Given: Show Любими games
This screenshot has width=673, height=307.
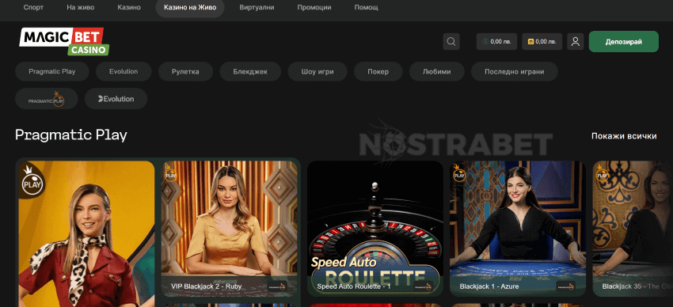Looking at the screenshot, I should [437, 71].
